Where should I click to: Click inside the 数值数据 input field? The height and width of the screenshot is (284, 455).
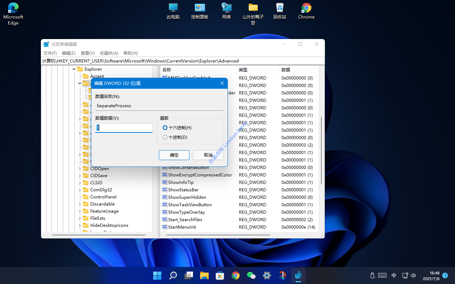123,128
